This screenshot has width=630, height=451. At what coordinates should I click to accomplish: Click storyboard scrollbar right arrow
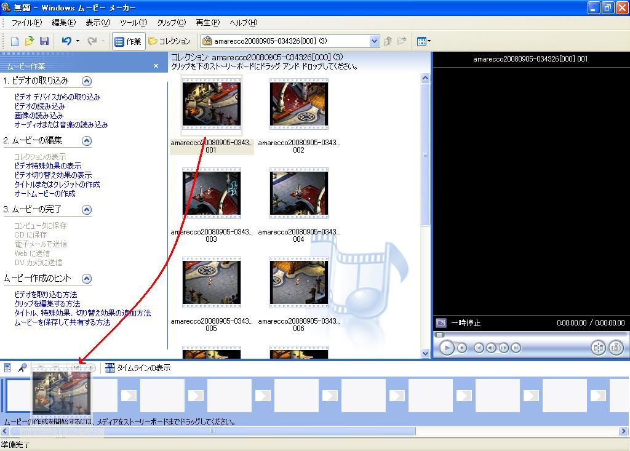[x=624, y=431]
